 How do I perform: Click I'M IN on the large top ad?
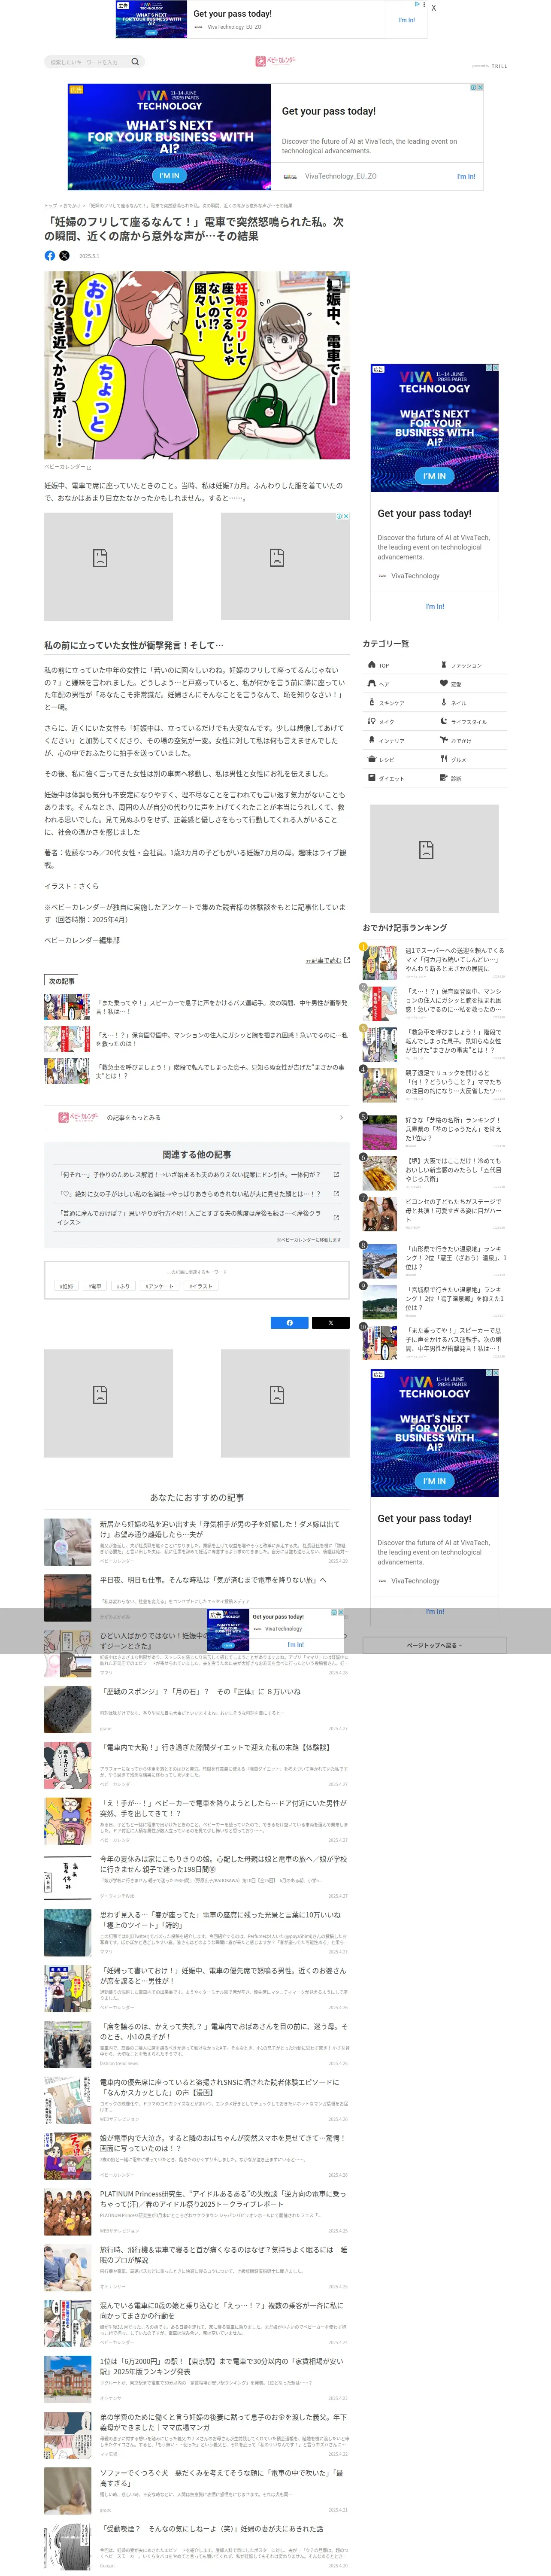tap(170, 175)
